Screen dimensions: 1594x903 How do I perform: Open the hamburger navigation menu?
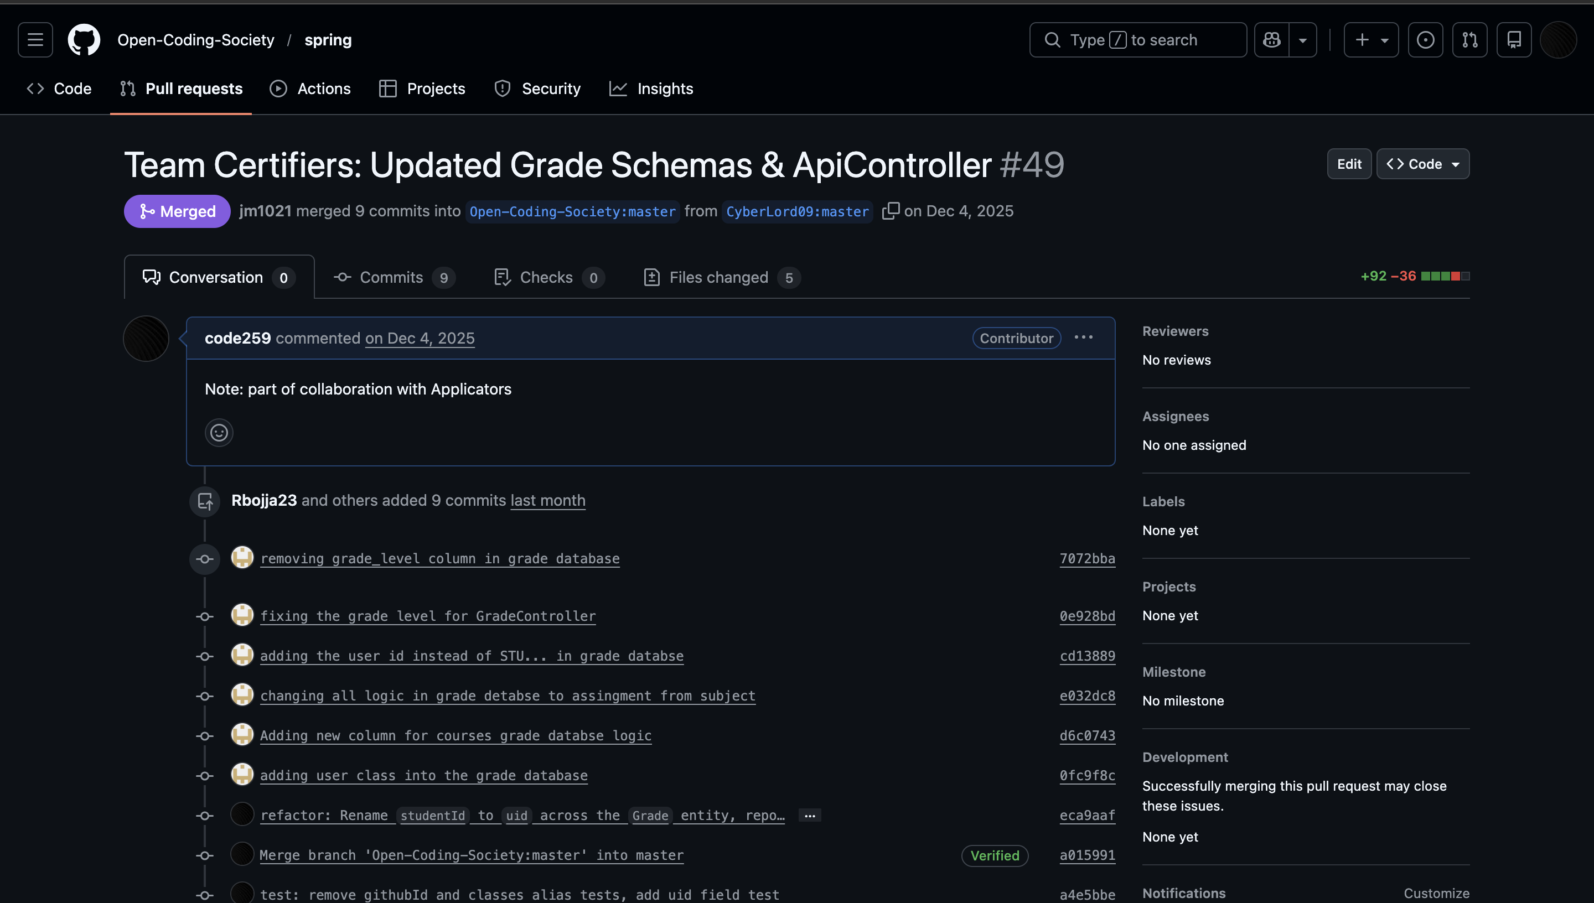[x=35, y=40]
